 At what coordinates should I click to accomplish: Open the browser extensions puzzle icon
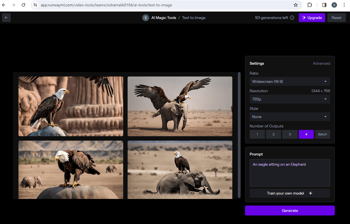309,5
